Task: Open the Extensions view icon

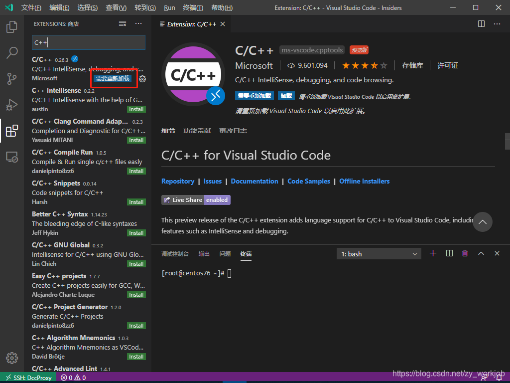Action: coord(12,131)
